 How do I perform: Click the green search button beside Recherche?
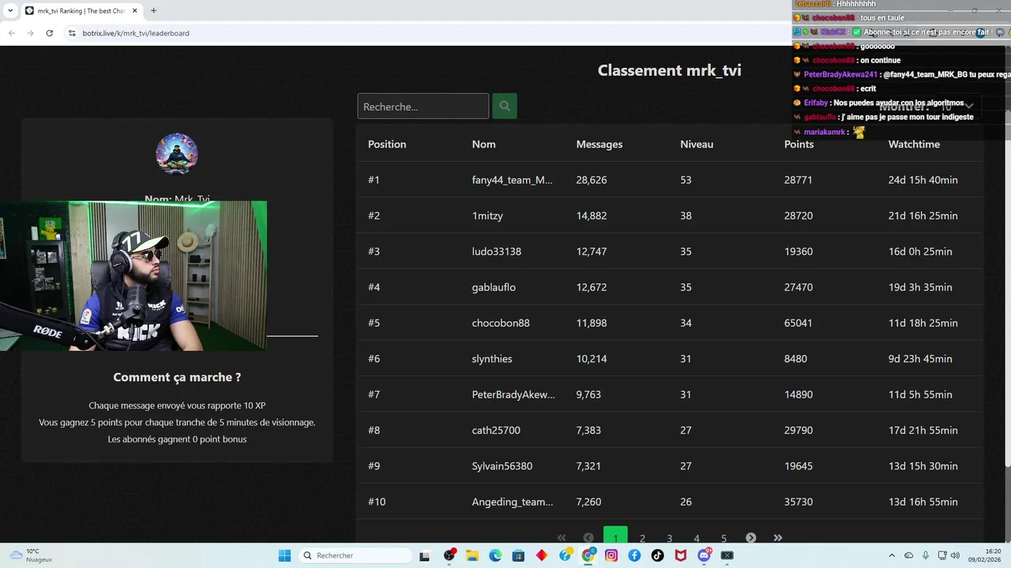(505, 106)
